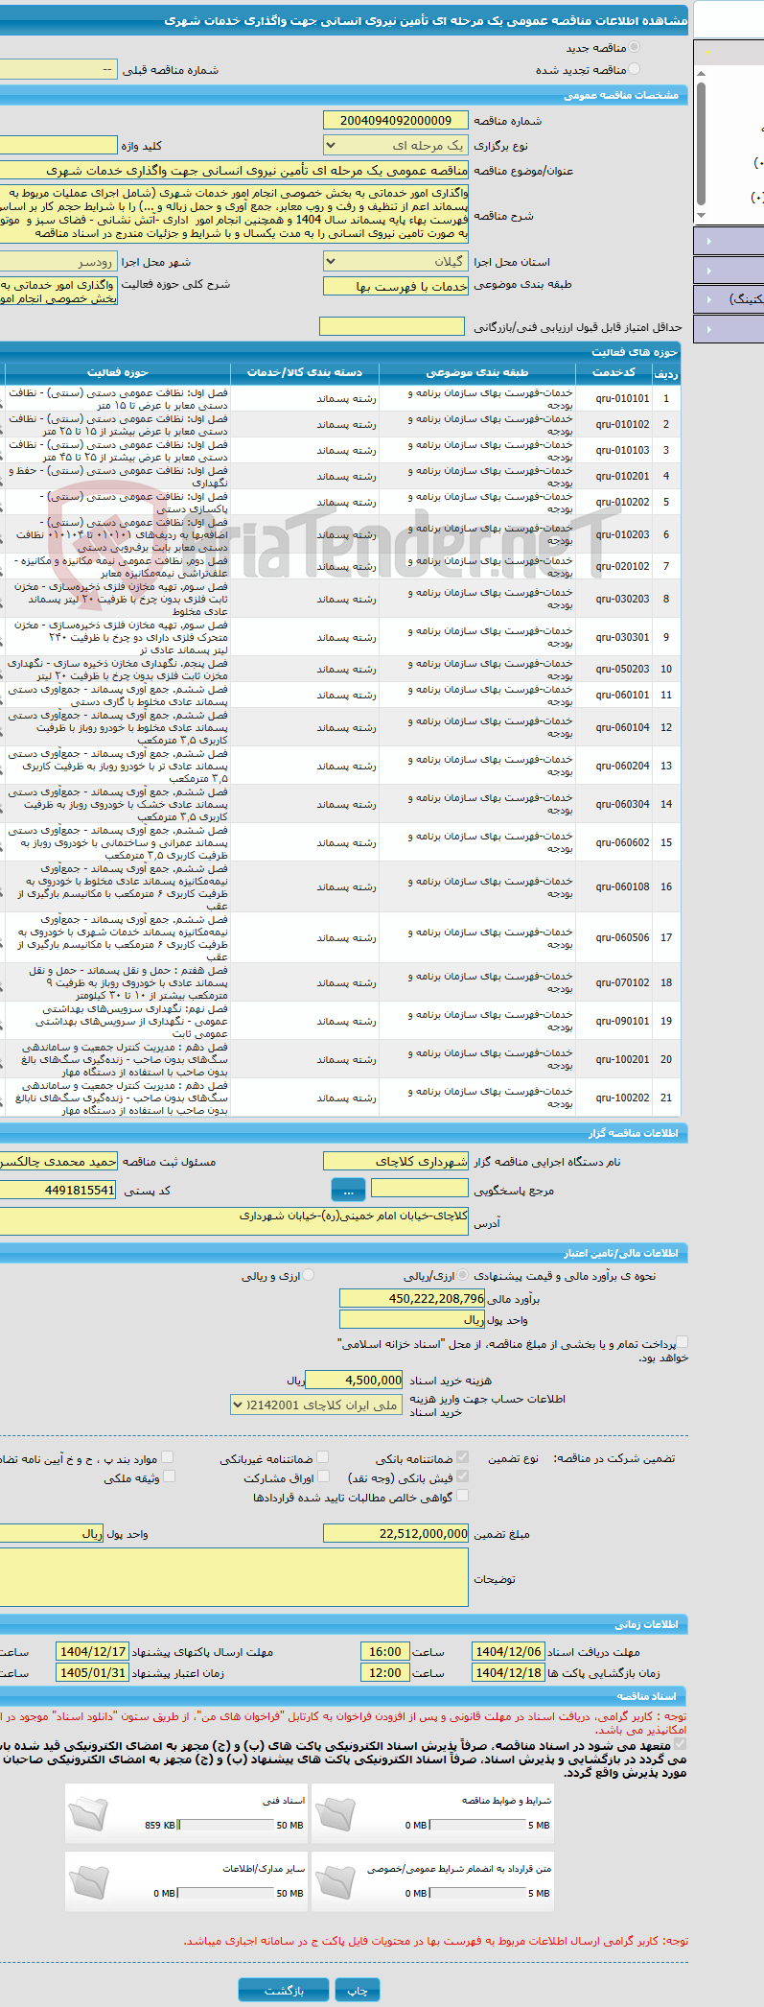
Task: Click the sidebar scrollbar up arrow
Action: click(701, 73)
